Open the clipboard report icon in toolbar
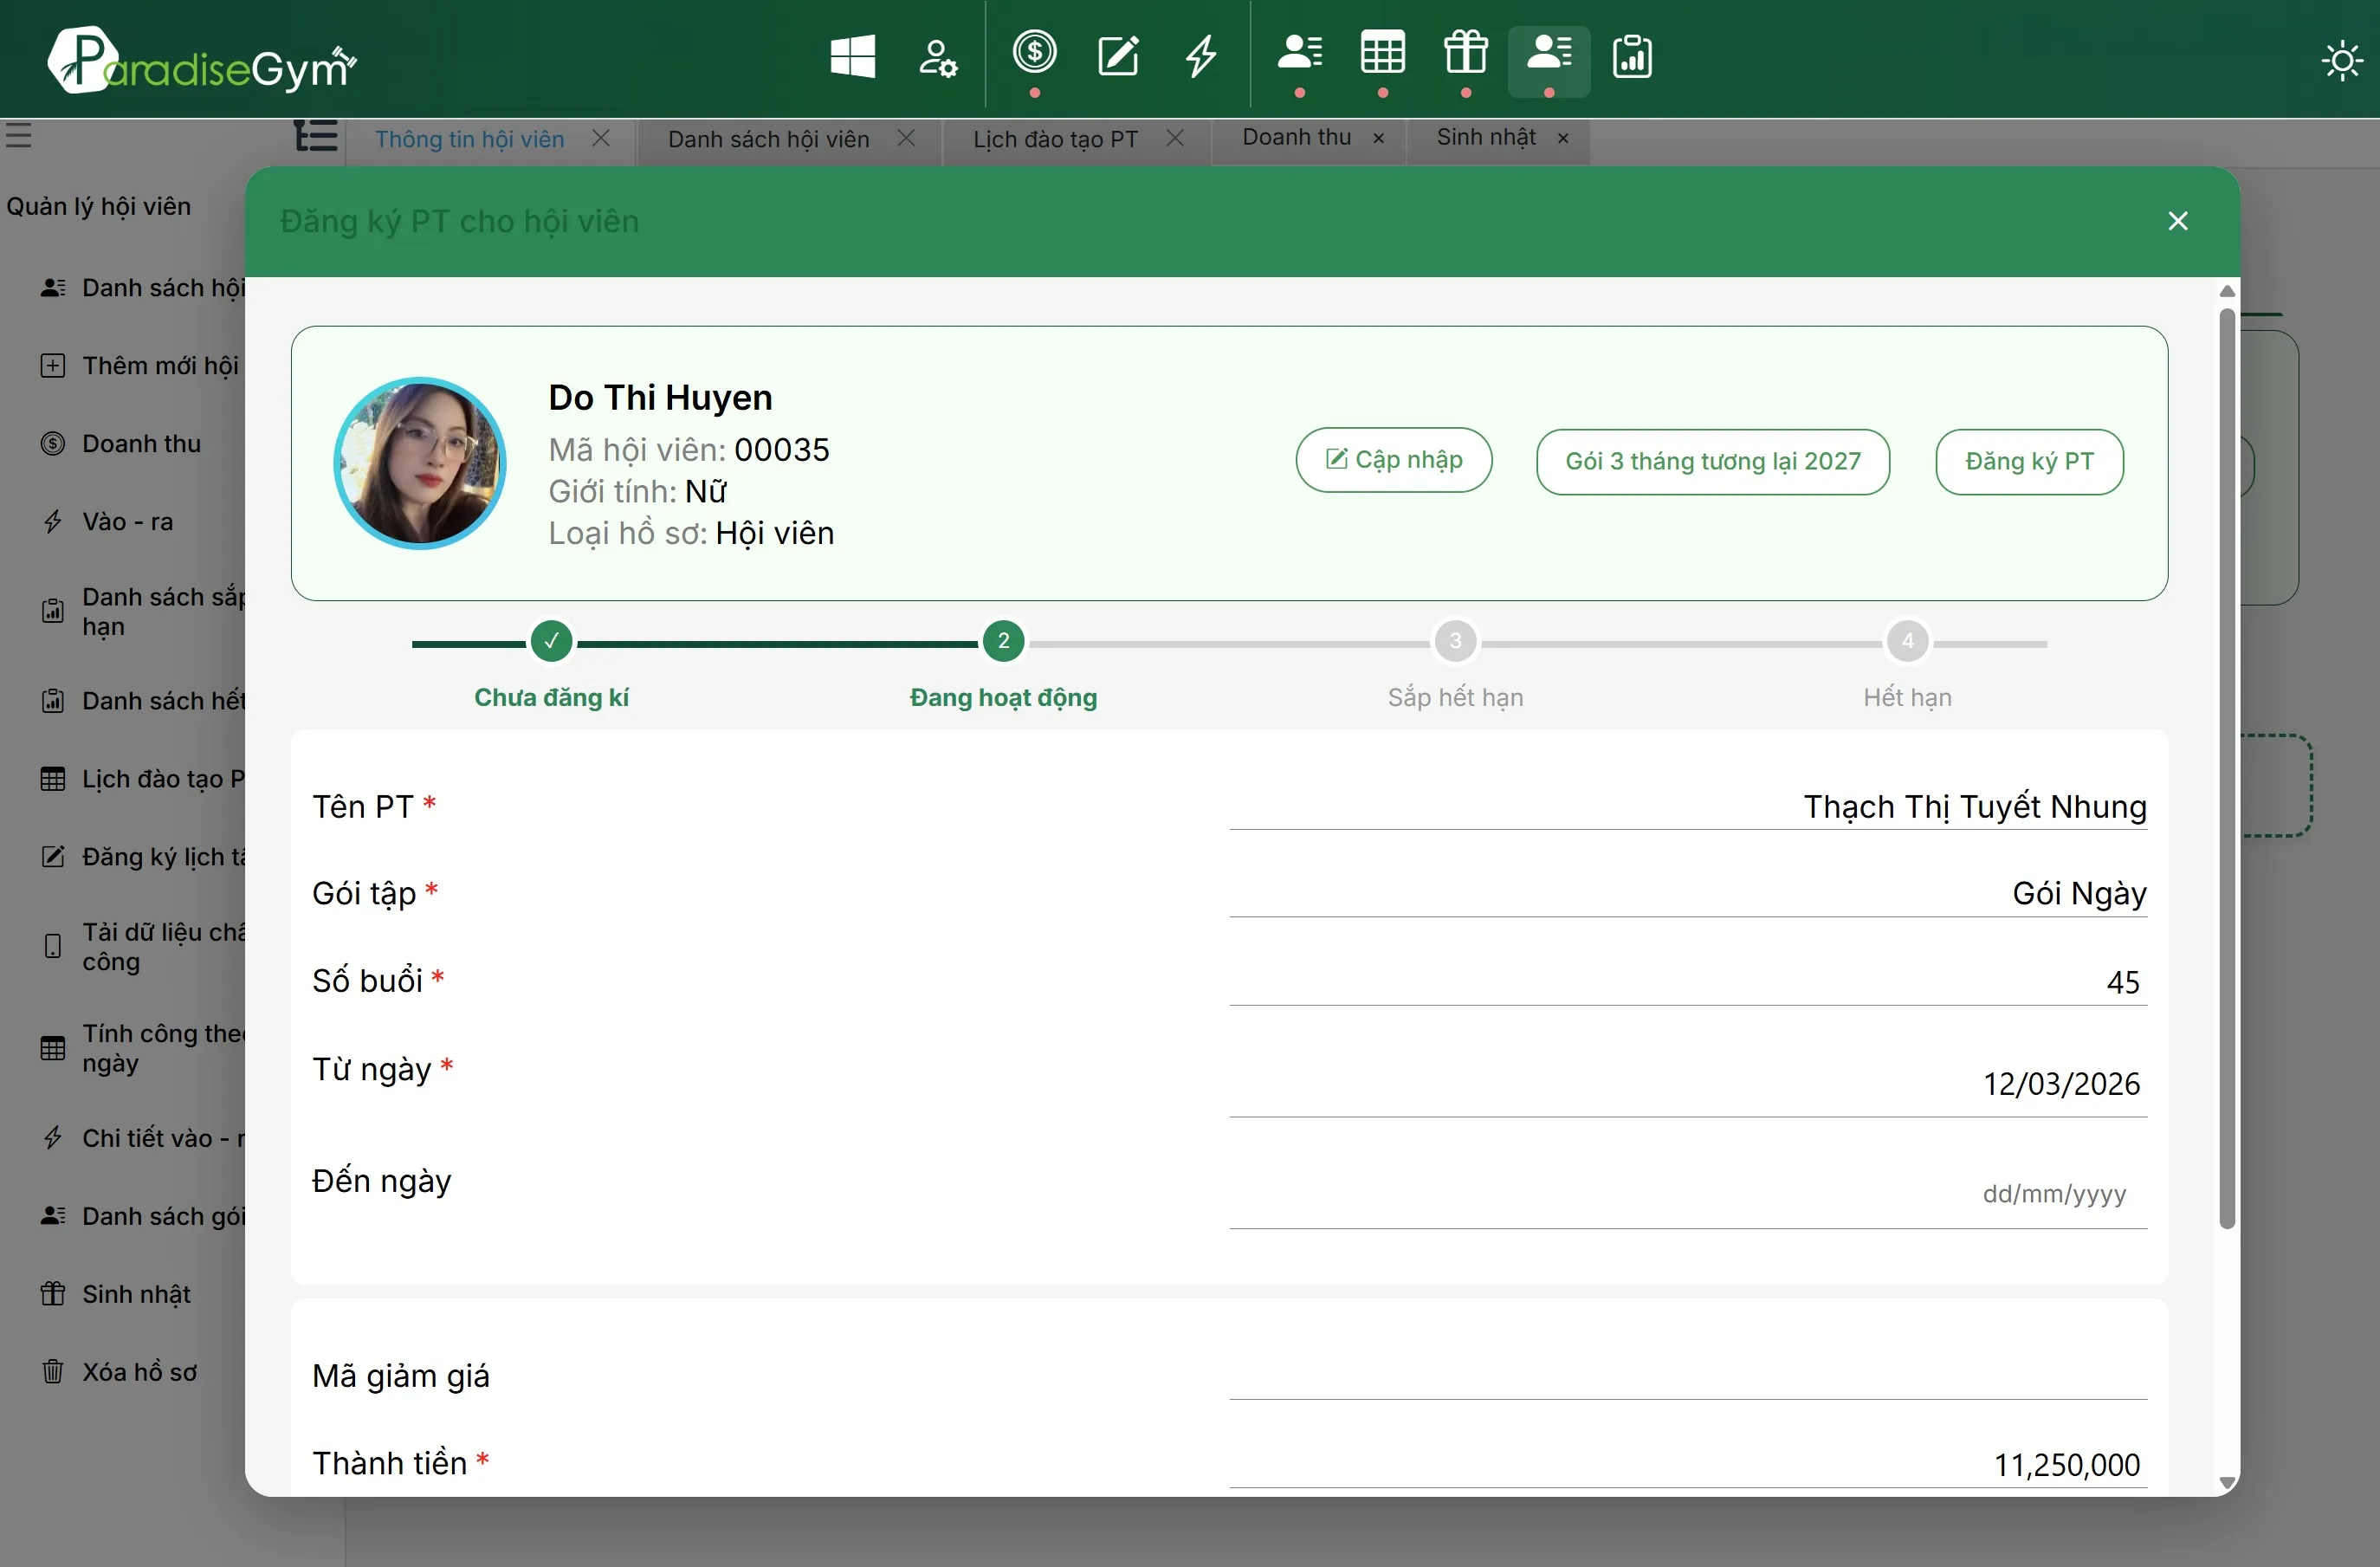Viewport: 2380px width, 1567px height. click(1631, 56)
